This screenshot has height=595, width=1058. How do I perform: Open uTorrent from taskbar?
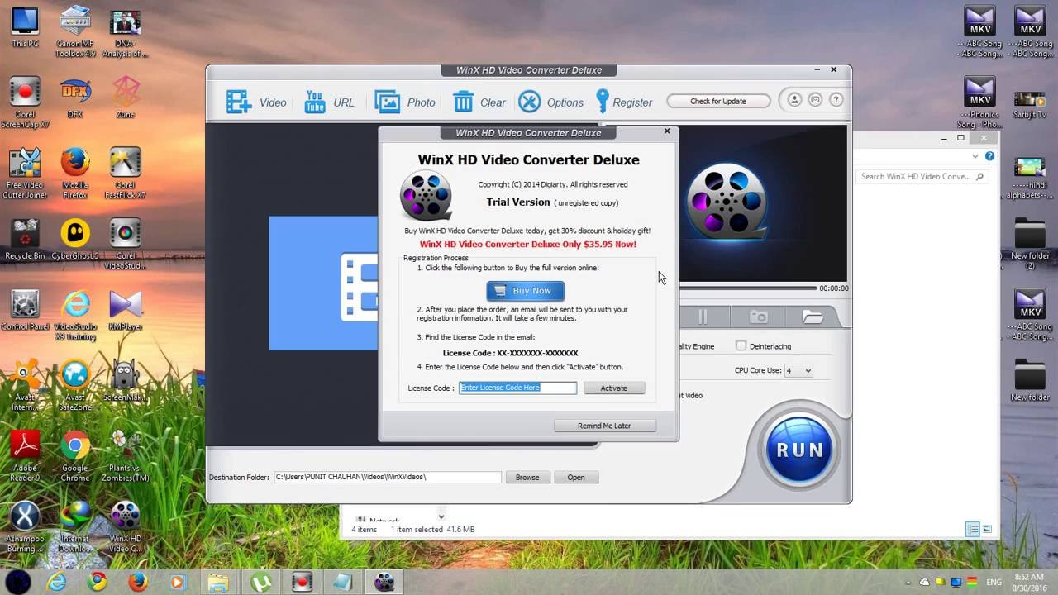[x=260, y=582]
